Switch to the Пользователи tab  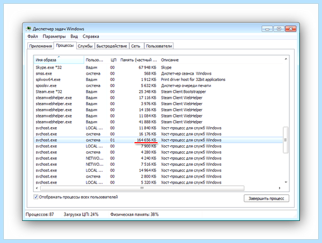tap(159, 46)
